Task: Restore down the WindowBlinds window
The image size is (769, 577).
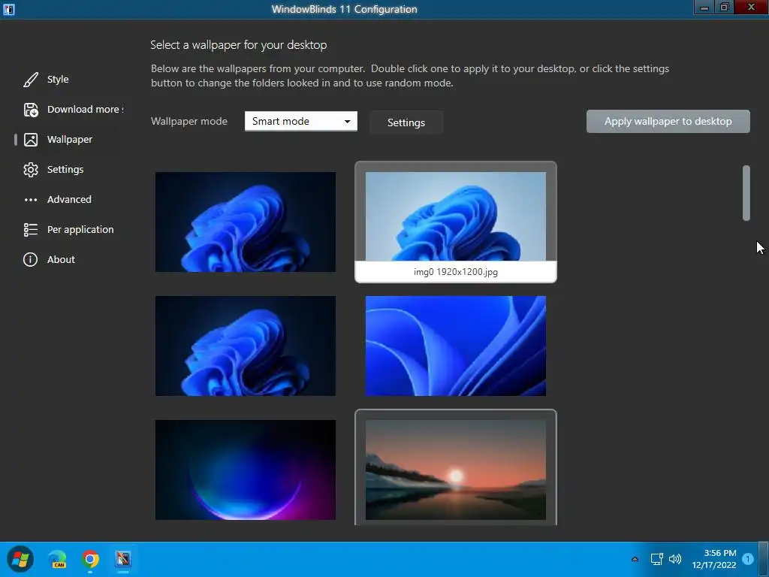Action: pos(725,7)
